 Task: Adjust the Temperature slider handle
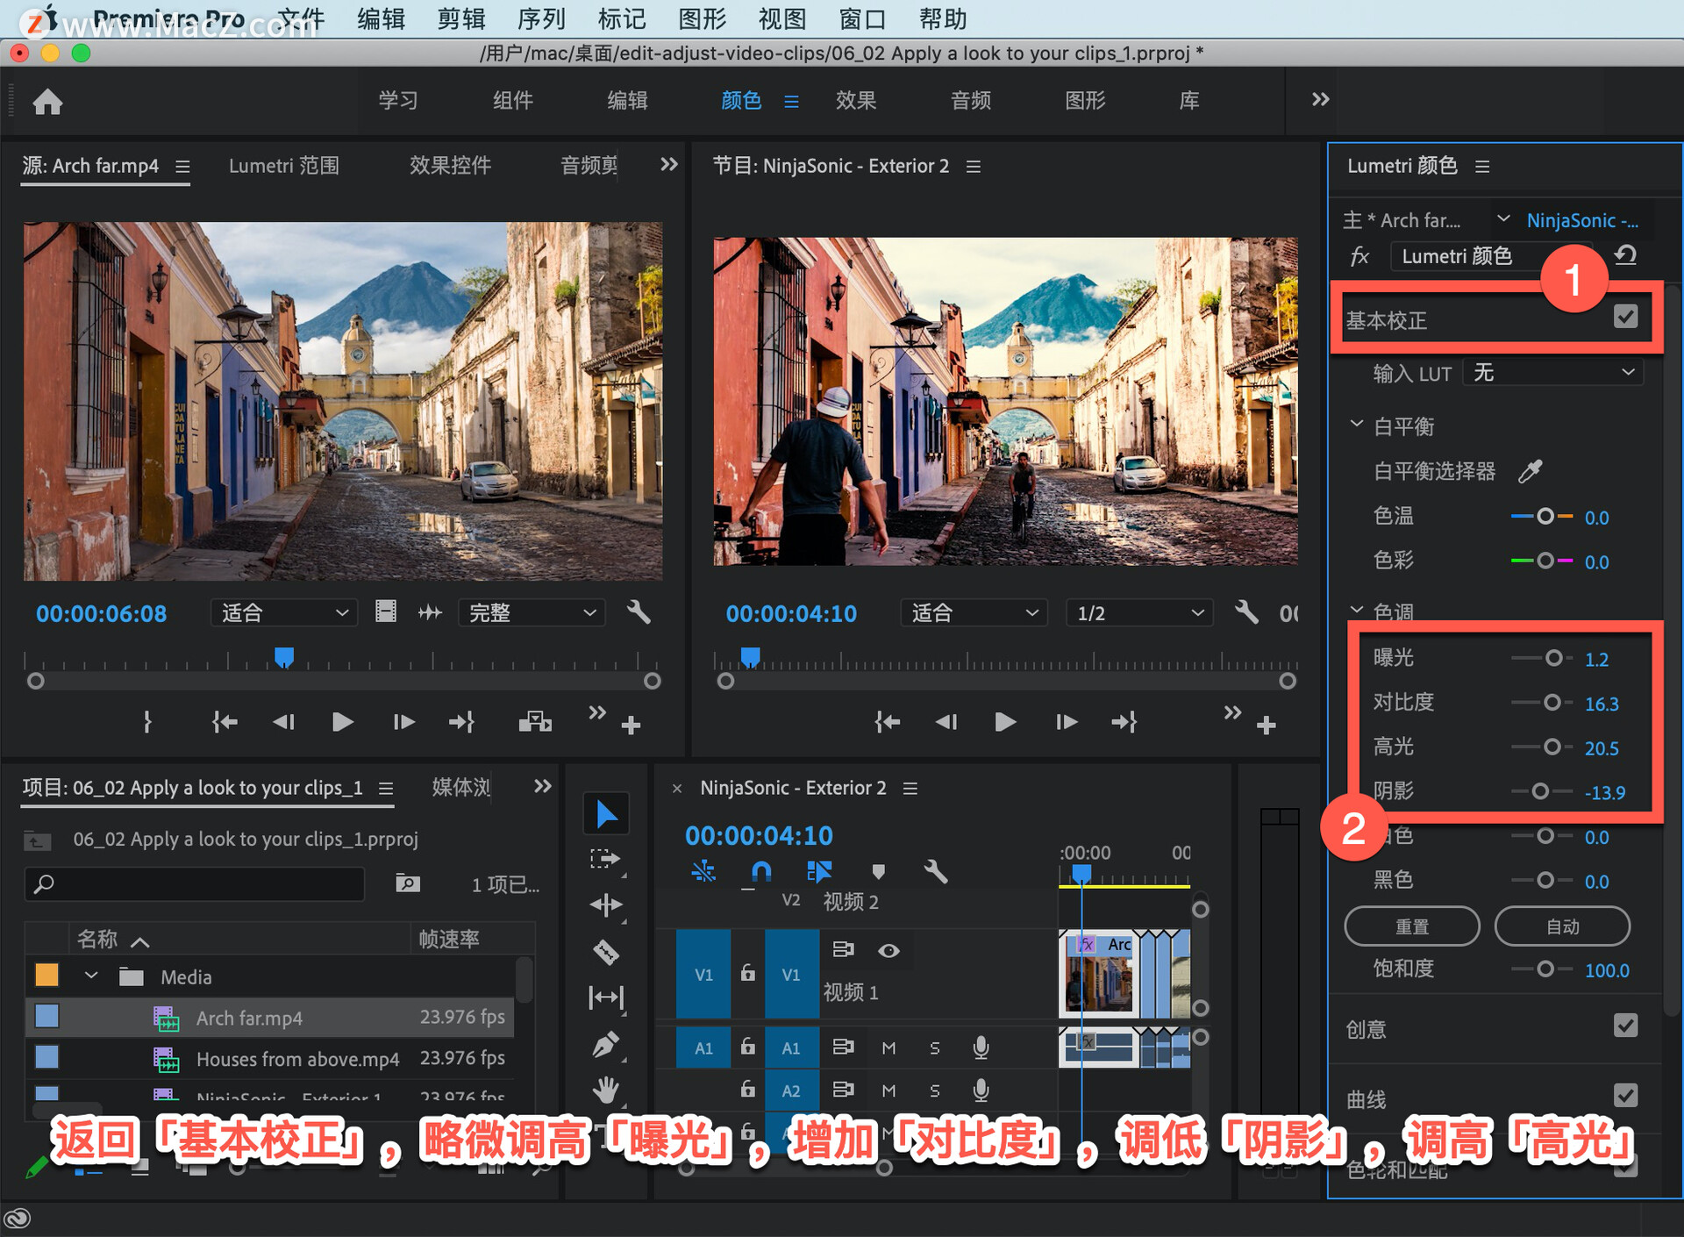[1545, 516]
